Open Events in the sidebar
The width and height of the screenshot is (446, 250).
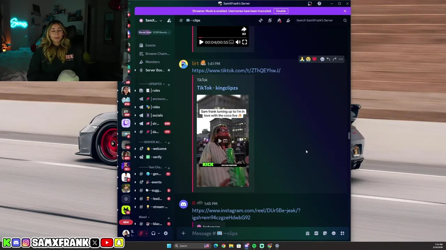pyautogui.click(x=151, y=45)
